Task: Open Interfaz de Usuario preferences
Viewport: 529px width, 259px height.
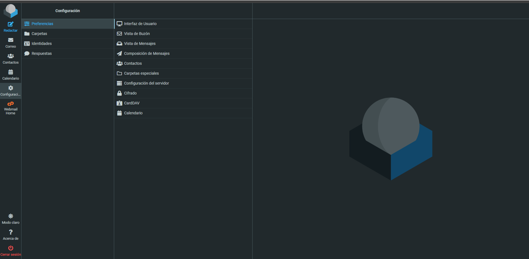Action: tap(140, 24)
